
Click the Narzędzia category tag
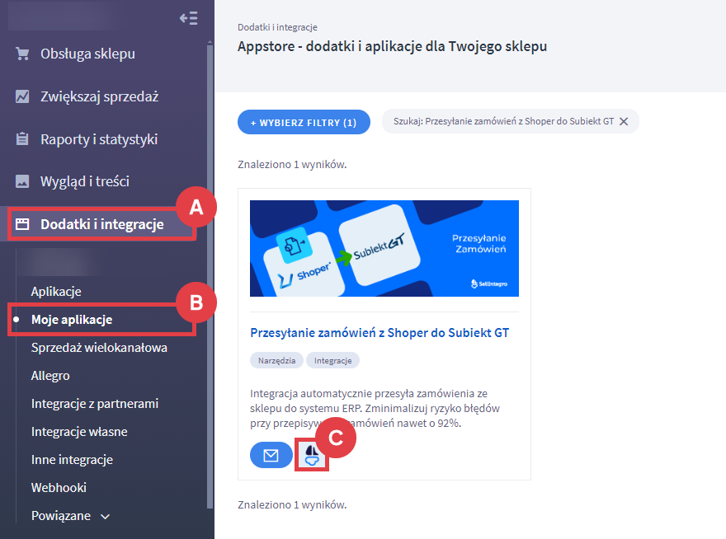pyautogui.click(x=277, y=360)
